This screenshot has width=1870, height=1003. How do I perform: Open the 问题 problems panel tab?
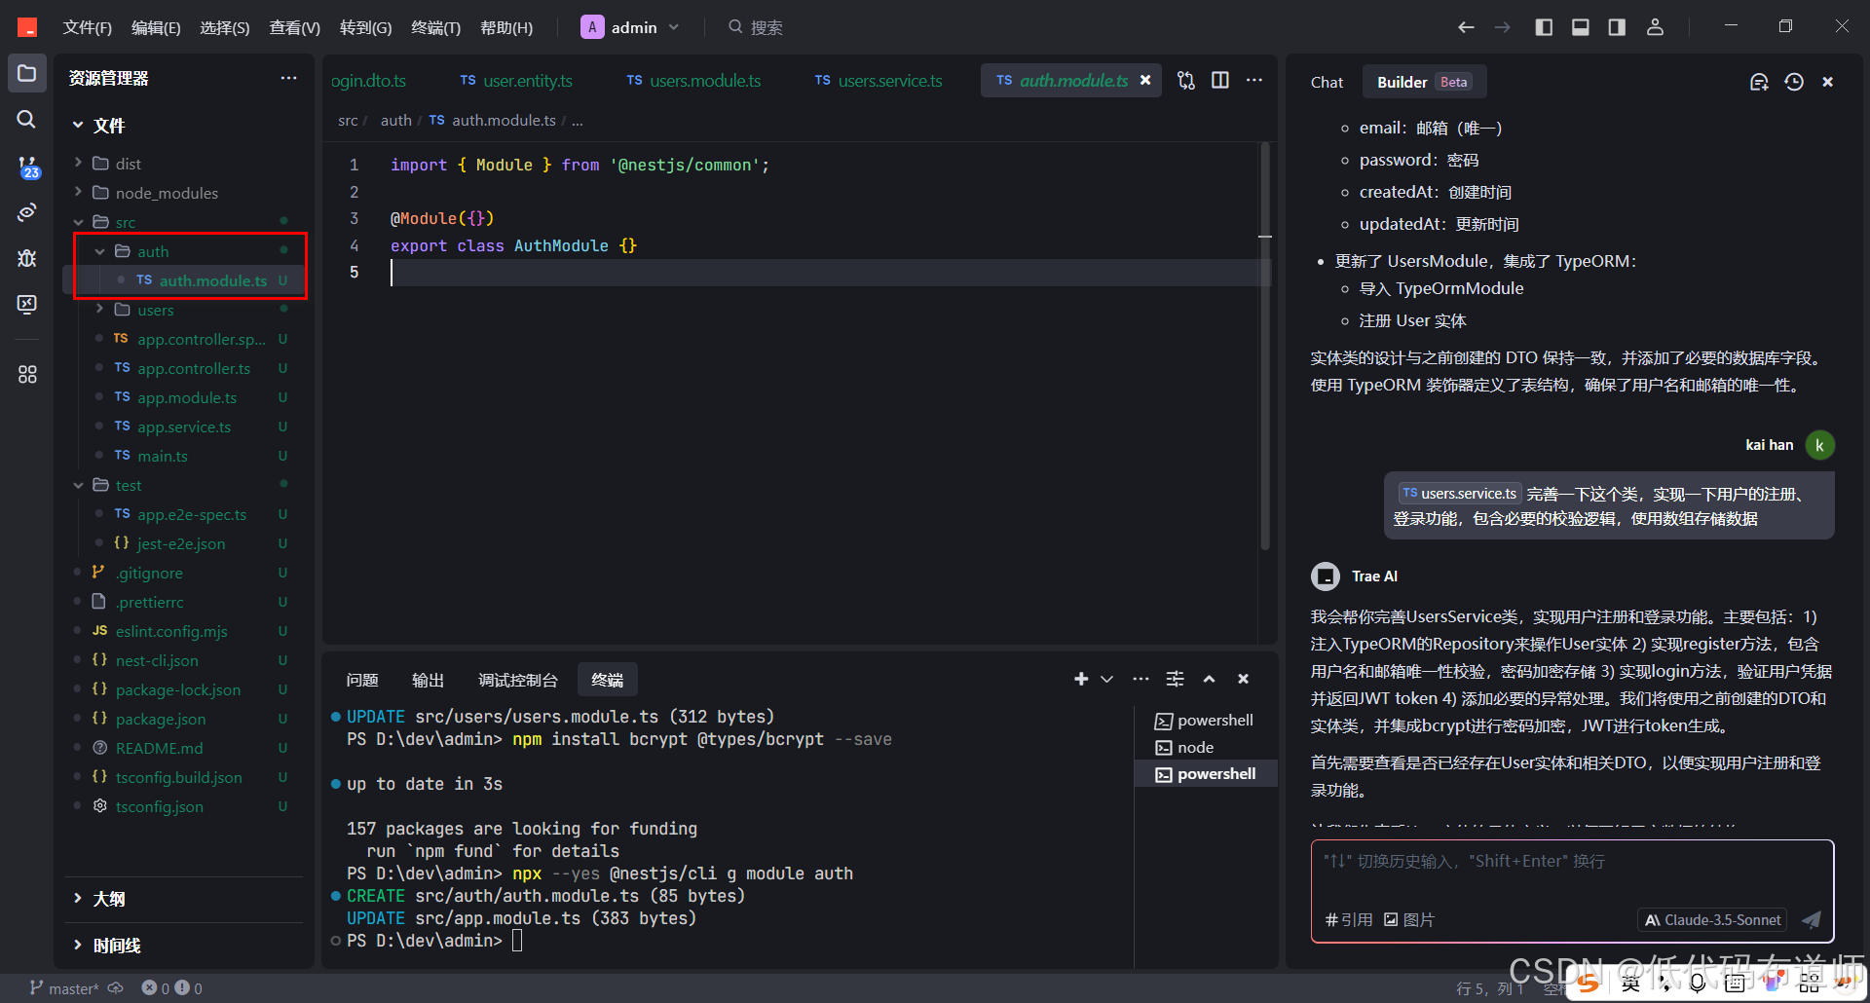[x=362, y=680]
